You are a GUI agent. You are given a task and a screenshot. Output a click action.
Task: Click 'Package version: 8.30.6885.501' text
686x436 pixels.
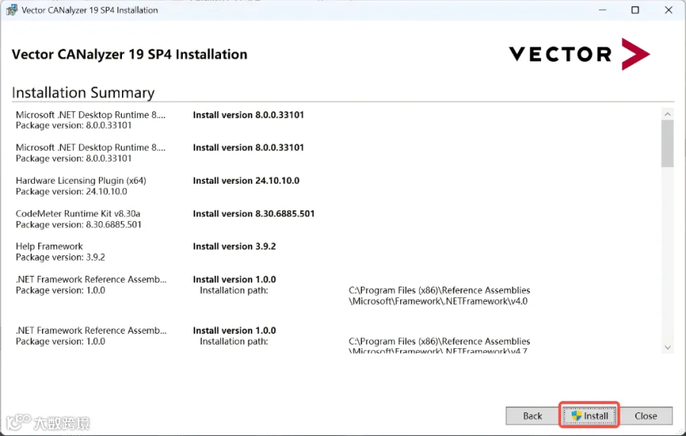pos(79,225)
